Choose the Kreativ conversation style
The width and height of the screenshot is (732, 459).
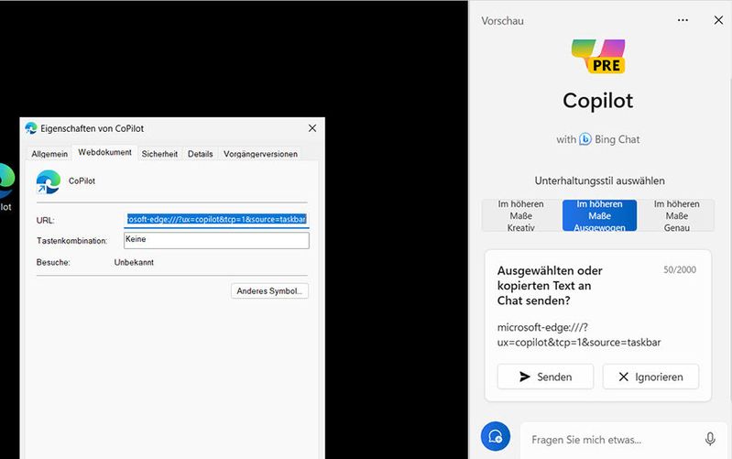coord(520,215)
